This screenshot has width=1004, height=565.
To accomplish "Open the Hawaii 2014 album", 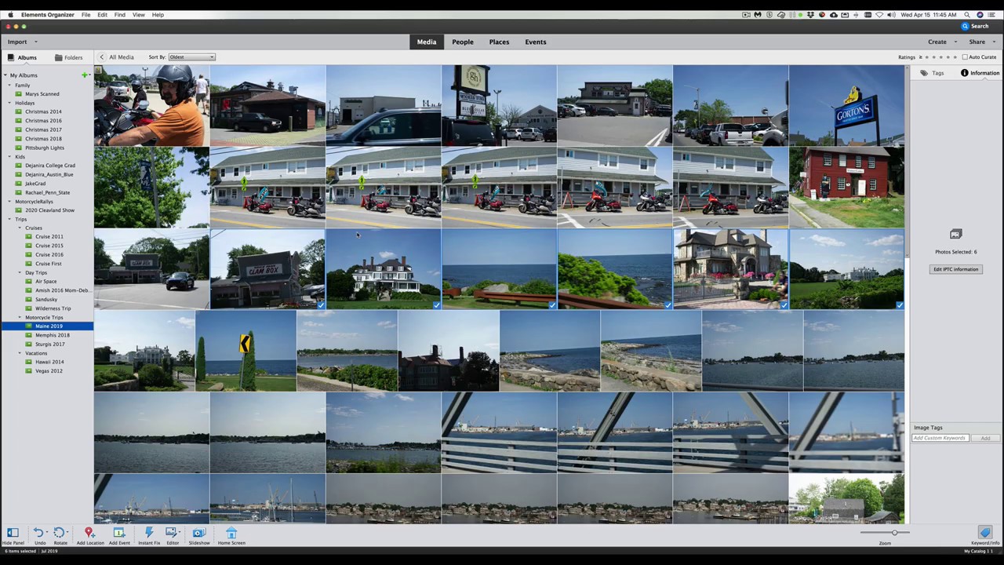I will (x=49, y=362).
